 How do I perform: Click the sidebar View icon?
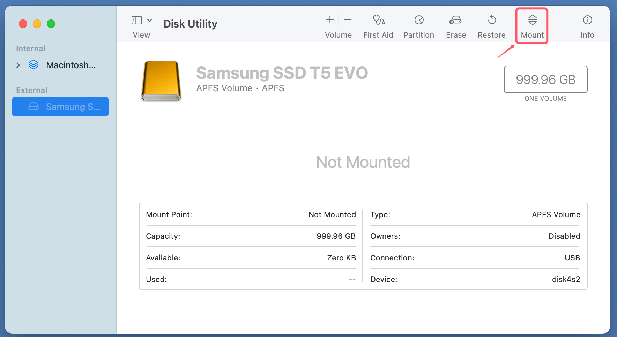coord(137,20)
